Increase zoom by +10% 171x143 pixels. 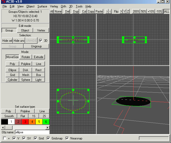point(151,12)
